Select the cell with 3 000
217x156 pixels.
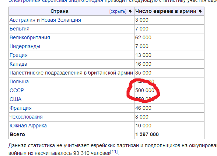pos(169,20)
